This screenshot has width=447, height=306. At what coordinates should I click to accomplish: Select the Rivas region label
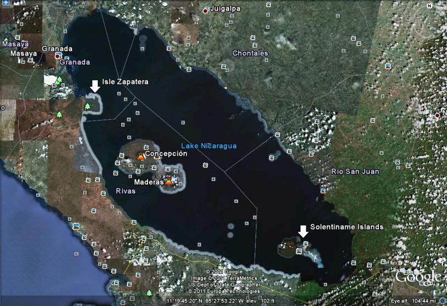pyautogui.click(x=126, y=191)
